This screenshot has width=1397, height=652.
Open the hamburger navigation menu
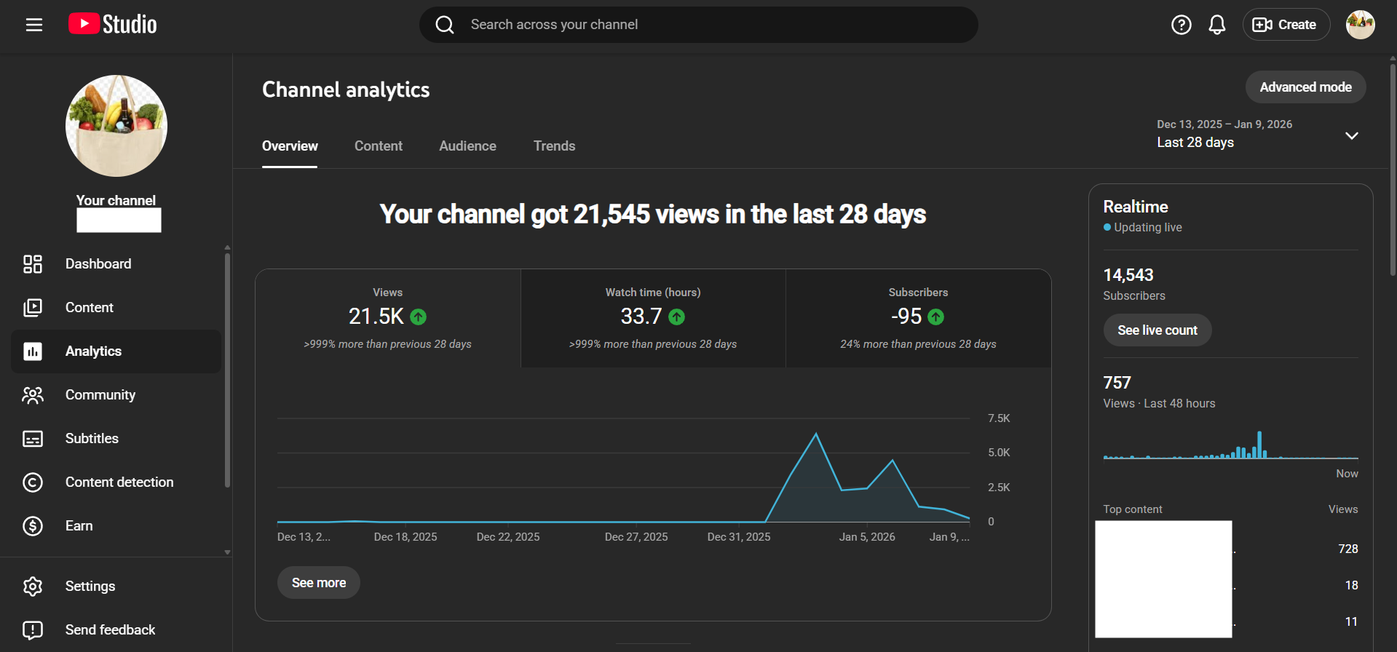[33, 25]
